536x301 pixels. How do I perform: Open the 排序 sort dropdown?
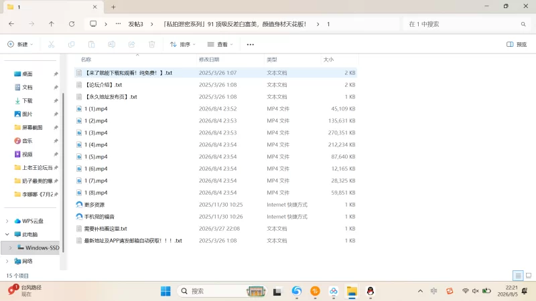coord(183,44)
